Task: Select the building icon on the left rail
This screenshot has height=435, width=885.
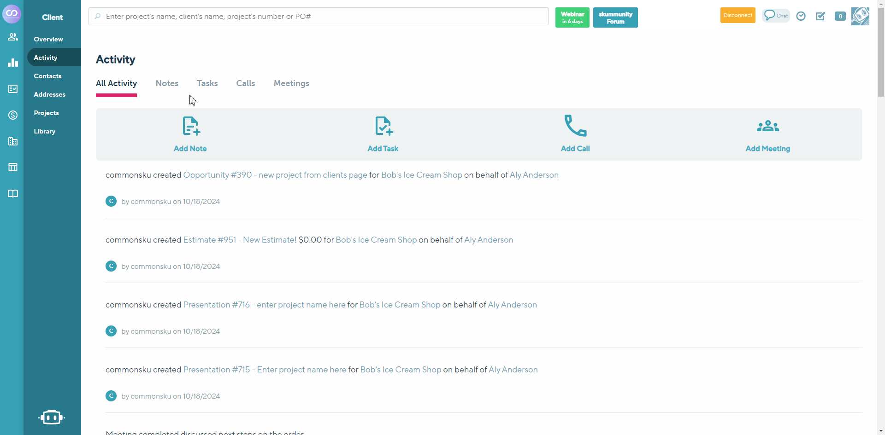Action: pyautogui.click(x=12, y=141)
